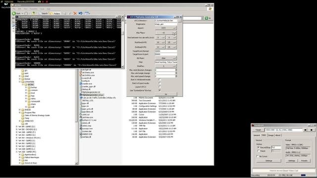Click the atc3en folder icon in tree
Viewport: 317px width, 178px height.
26,85
